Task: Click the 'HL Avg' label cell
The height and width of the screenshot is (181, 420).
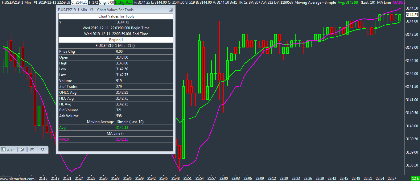Action: click(x=87, y=104)
